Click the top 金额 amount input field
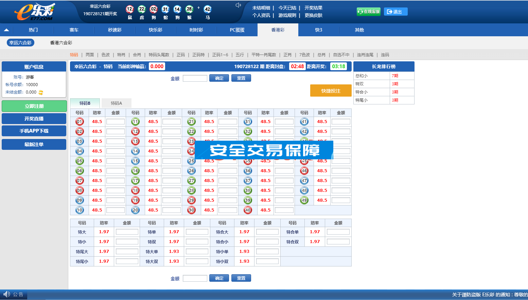 click(x=195, y=78)
